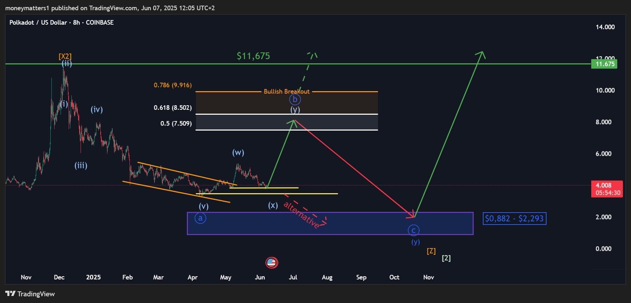Select the 'Bullish Breakout' annotation
This screenshot has width=631, height=303.
[x=287, y=91]
